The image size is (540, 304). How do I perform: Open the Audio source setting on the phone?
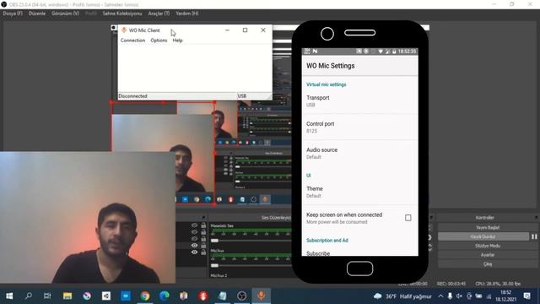click(x=360, y=153)
